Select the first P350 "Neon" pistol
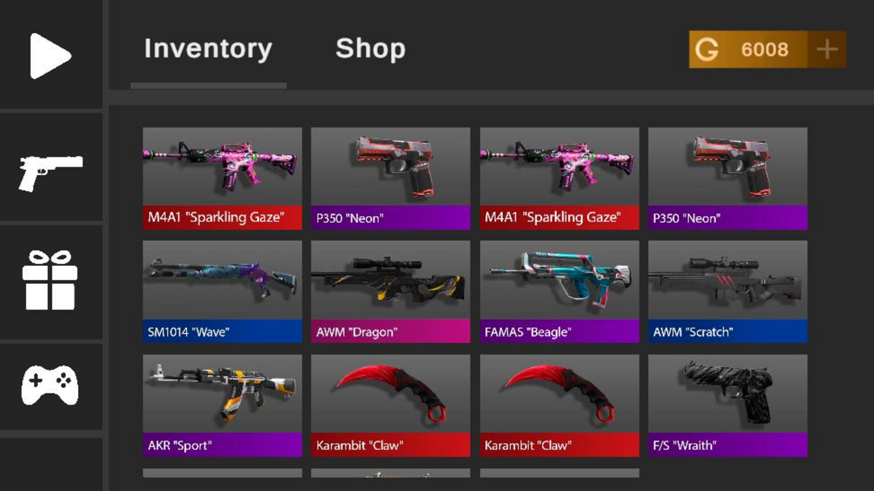 tap(391, 178)
